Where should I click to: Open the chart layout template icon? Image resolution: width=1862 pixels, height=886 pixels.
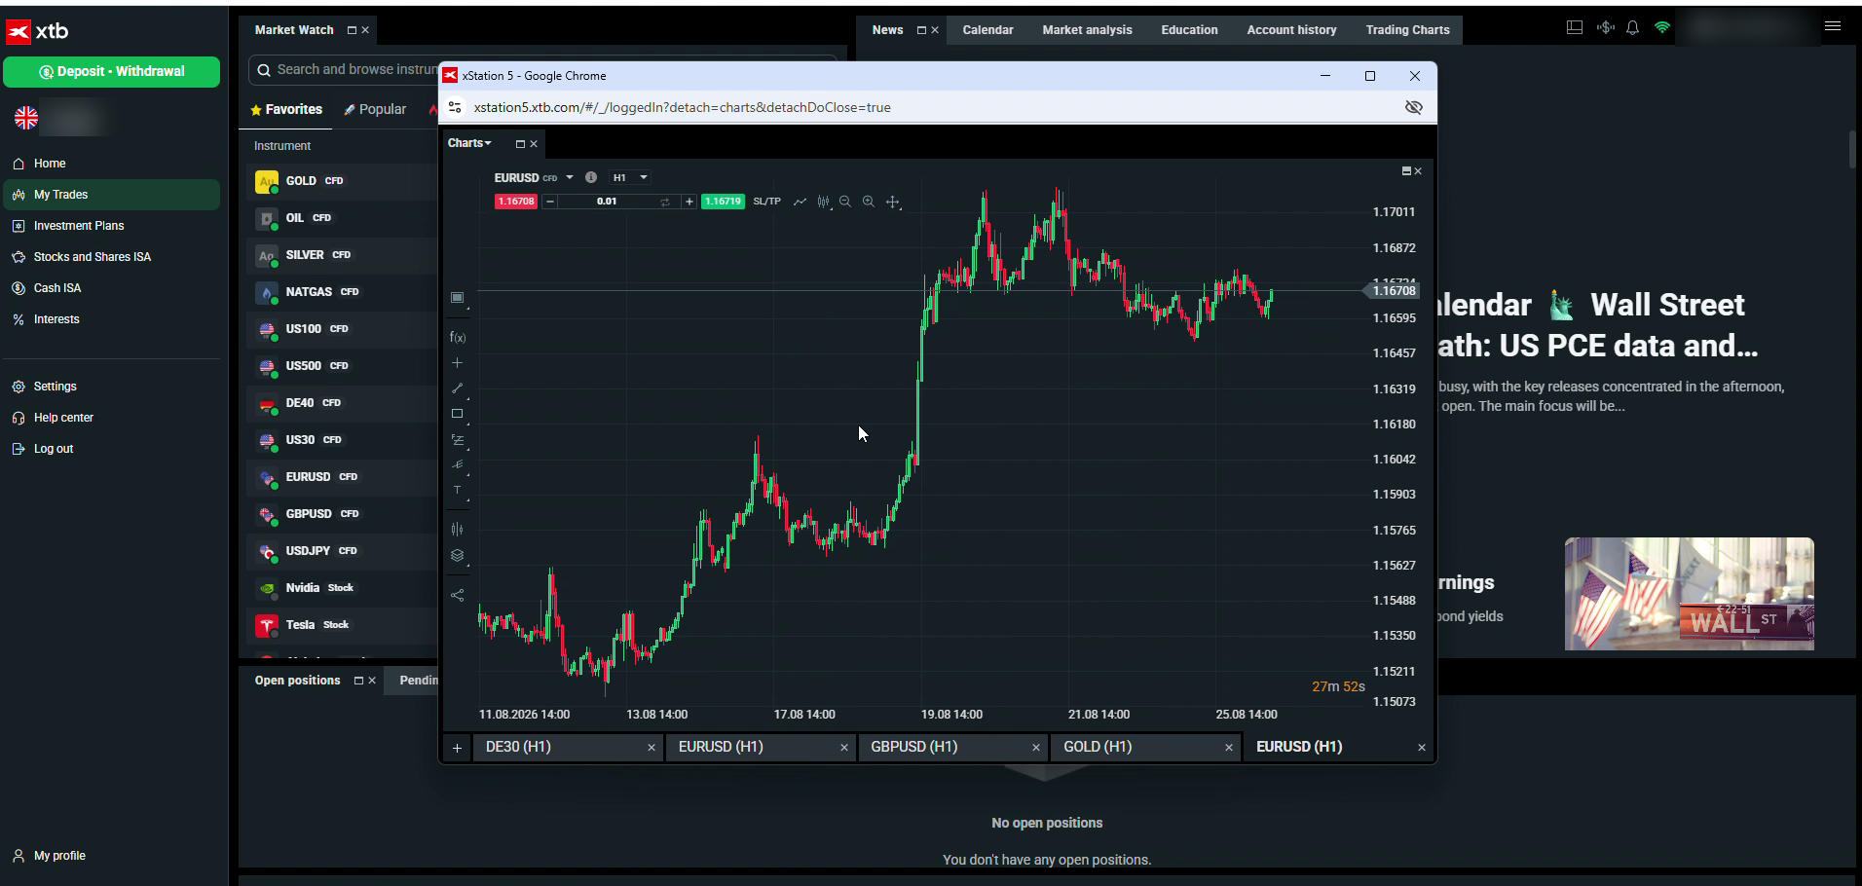click(x=458, y=298)
